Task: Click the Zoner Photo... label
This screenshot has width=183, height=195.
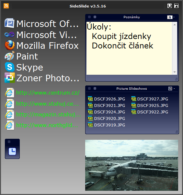Action: point(48,78)
